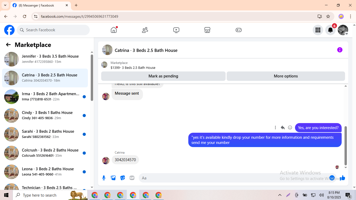Show hidden system tray icons
The height and width of the screenshot is (200, 356).
coord(280,195)
